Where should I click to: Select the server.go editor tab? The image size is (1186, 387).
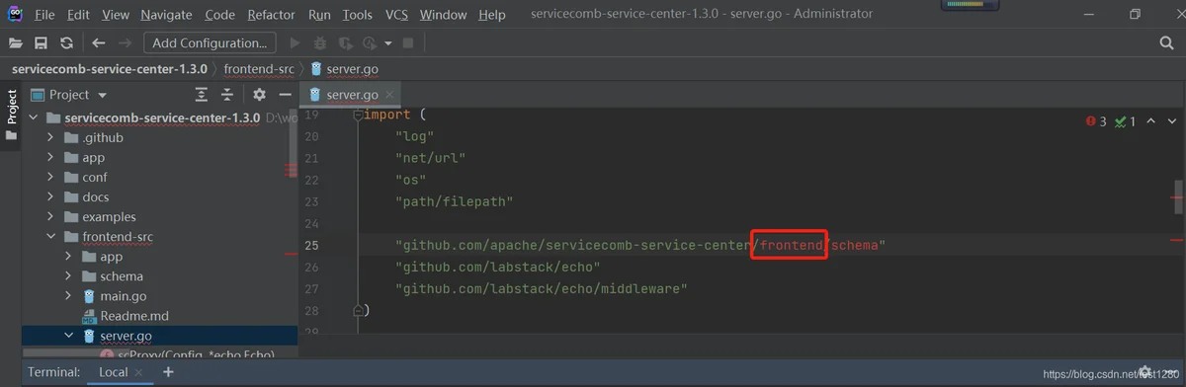351,95
